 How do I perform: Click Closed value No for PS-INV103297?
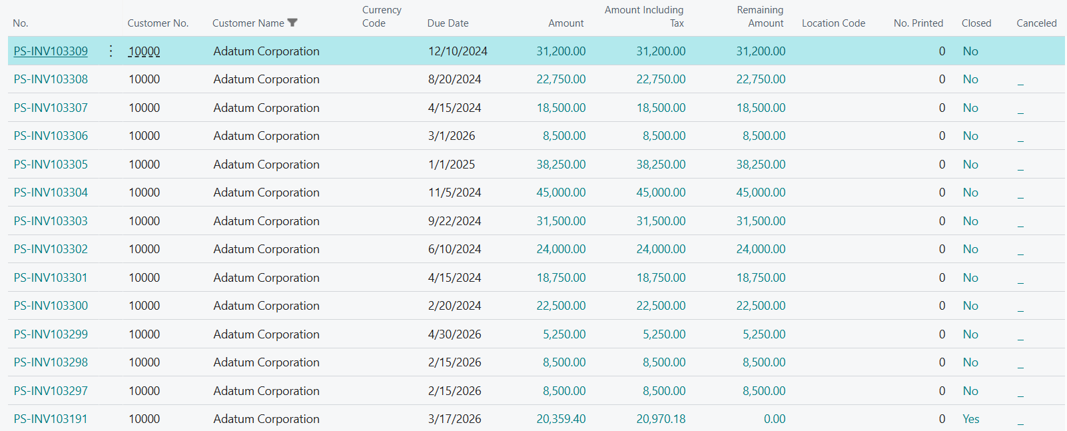[x=970, y=391]
